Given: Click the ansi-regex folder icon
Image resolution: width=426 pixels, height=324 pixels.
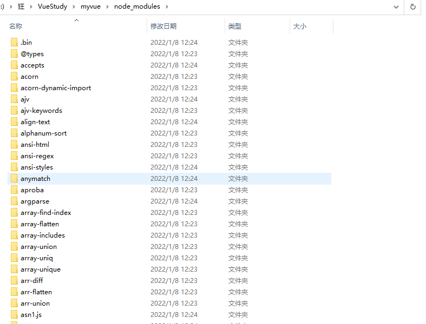Looking at the screenshot, I should (x=15, y=156).
